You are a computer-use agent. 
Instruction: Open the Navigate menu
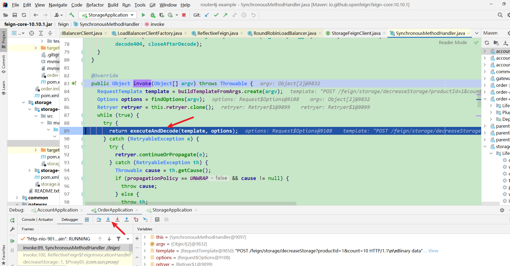58,5
